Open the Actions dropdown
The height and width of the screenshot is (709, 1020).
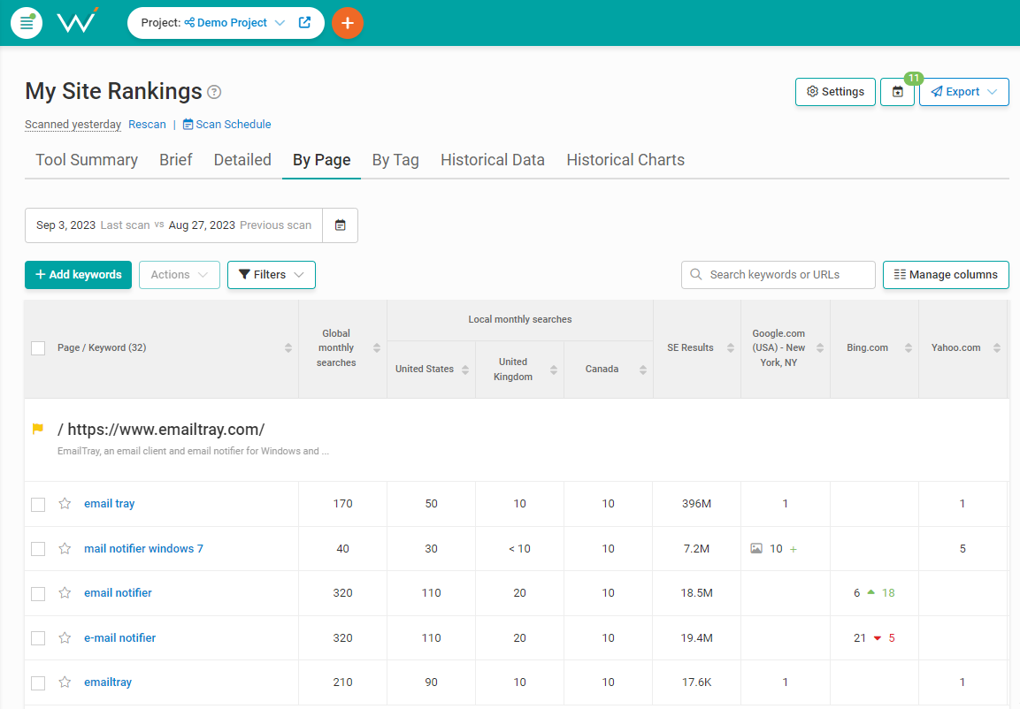pyautogui.click(x=180, y=275)
